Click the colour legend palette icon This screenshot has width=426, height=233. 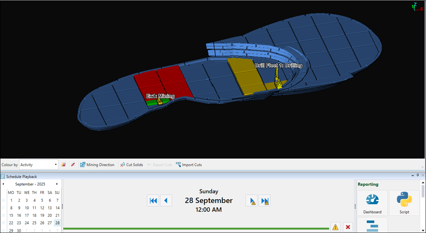[63, 165]
